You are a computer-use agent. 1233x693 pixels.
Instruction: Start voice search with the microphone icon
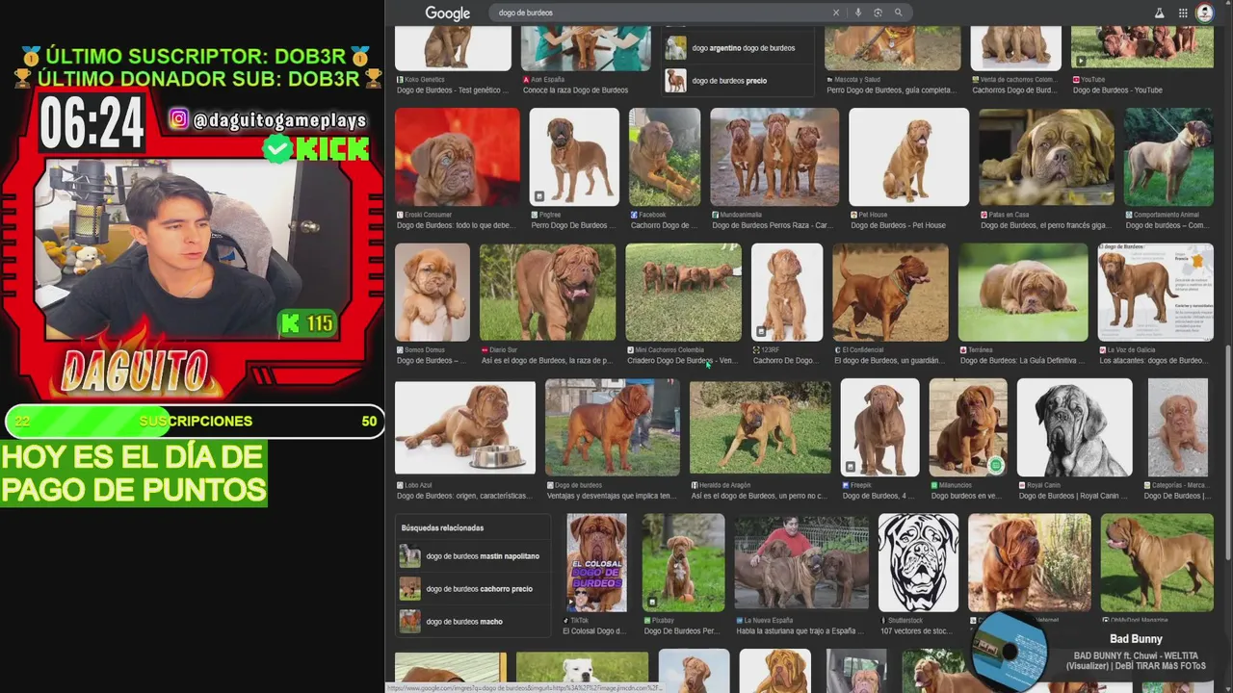(857, 13)
